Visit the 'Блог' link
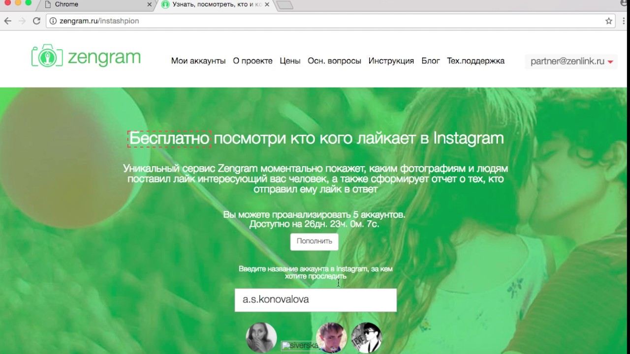630x354 pixels. [431, 61]
